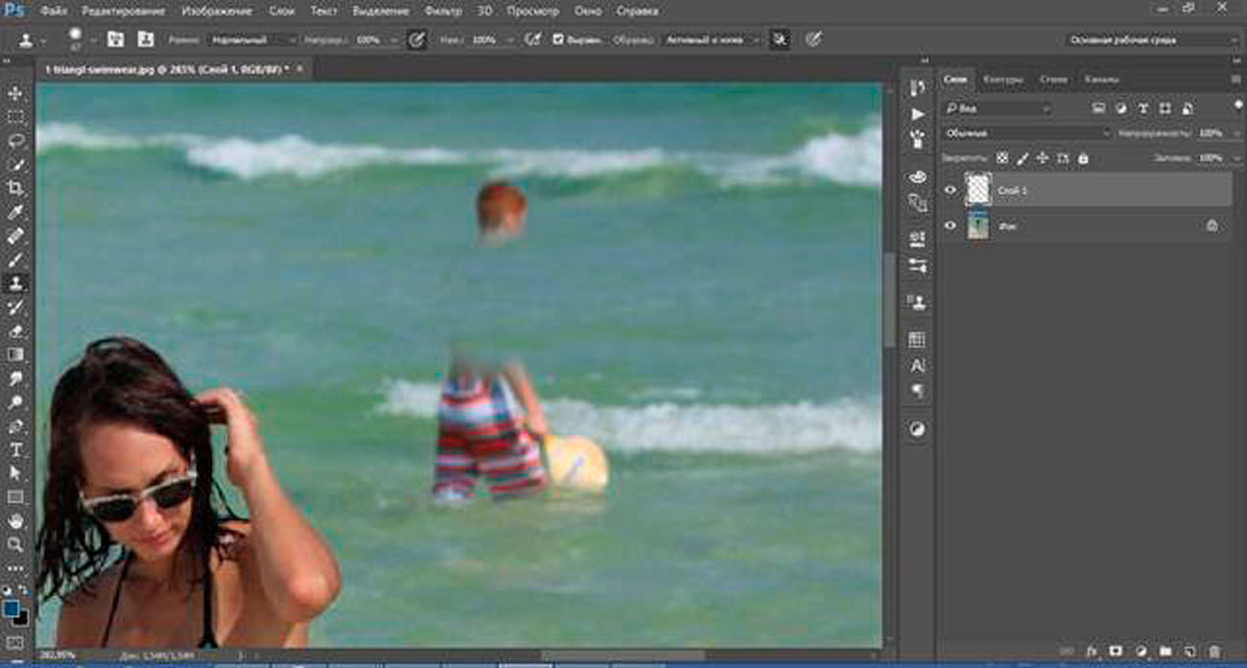Select the Zoom magnifier tool
The width and height of the screenshot is (1247, 668).
pos(15,543)
